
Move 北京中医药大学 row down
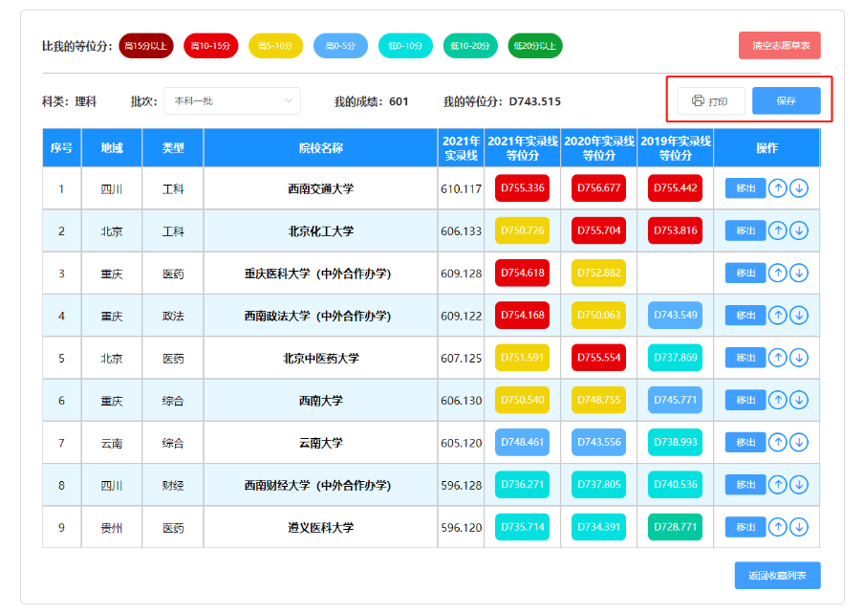click(799, 358)
